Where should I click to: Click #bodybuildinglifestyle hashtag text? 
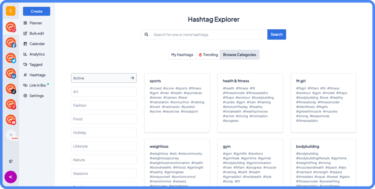pyautogui.click(x=313, y=158)
